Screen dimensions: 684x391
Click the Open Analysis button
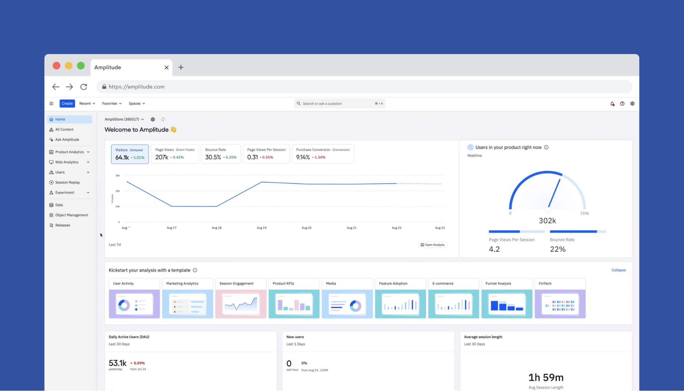433,245
